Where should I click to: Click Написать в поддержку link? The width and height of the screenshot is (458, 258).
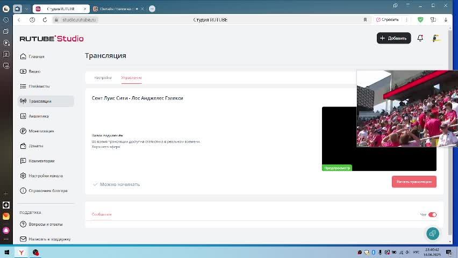45,239
